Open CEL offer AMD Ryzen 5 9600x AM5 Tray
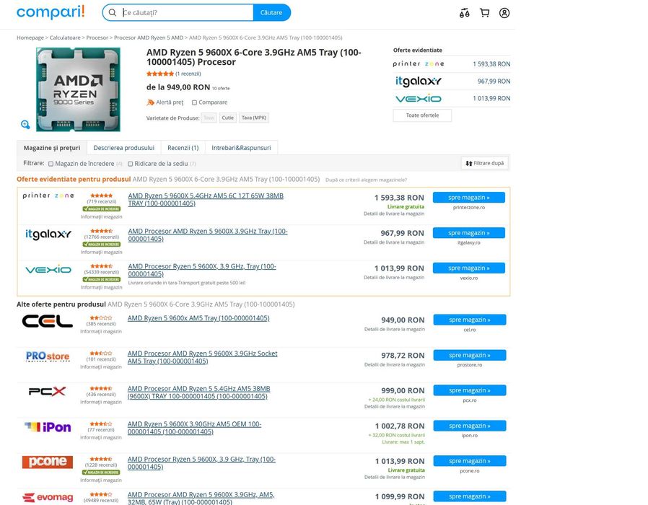The width and height of the screenshot is (648, 505). (198, 318)
